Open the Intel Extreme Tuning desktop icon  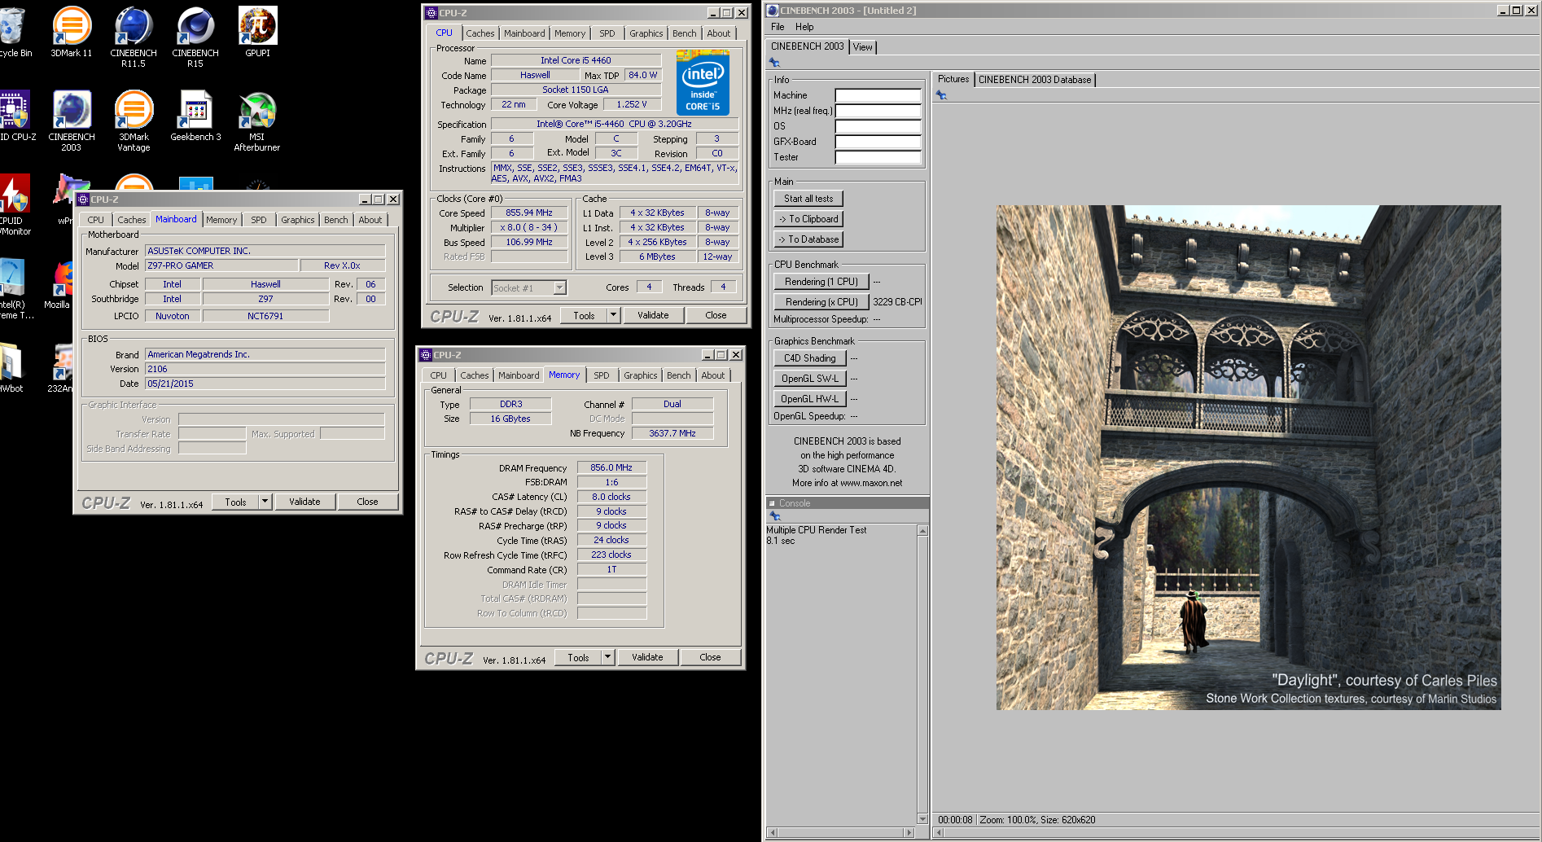[15, 289]
